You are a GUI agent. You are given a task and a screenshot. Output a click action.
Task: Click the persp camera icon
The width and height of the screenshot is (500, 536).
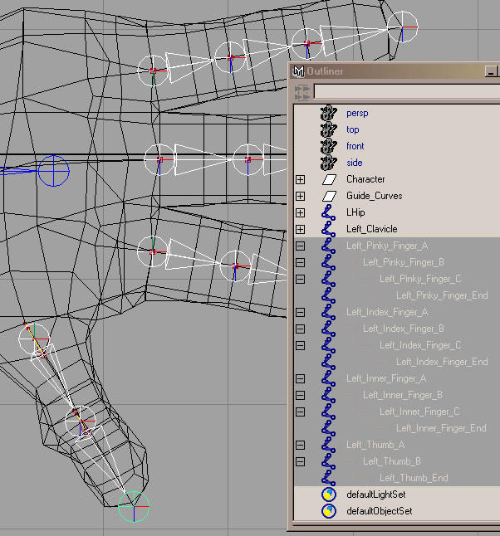click(x=329, y=113)
